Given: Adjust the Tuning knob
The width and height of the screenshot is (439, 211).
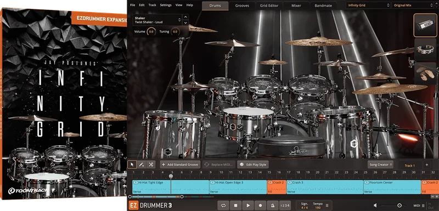Looking at the screenshot, I should coord(175,32).
